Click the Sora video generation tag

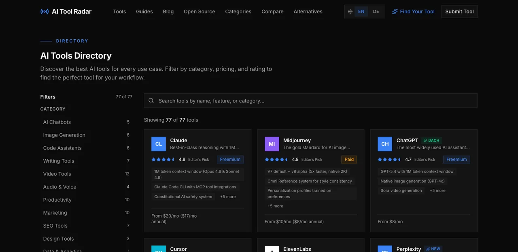pyautogui.click(x=401, y=191)
